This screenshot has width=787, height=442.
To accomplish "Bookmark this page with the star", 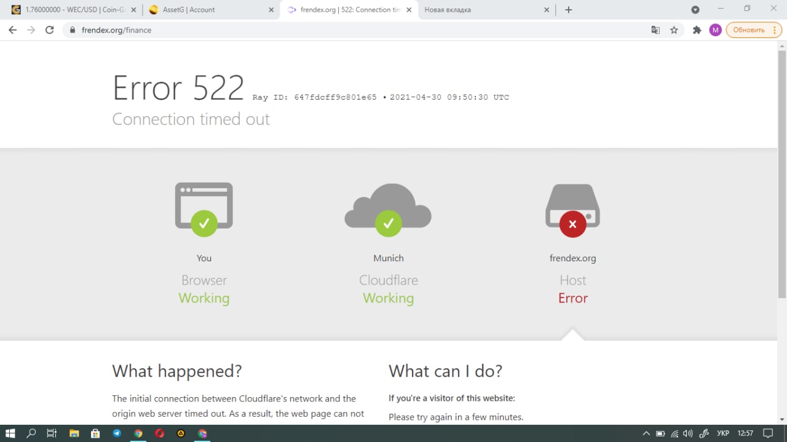I will pos(674,30).
